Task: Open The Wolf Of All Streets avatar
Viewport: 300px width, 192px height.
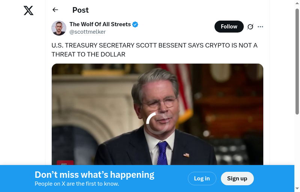Action: pos(59,28)
